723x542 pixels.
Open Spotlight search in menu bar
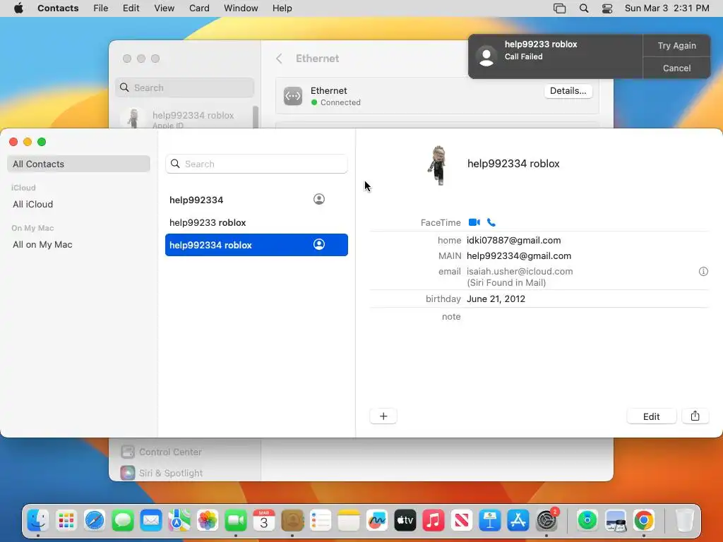point(584,8)
